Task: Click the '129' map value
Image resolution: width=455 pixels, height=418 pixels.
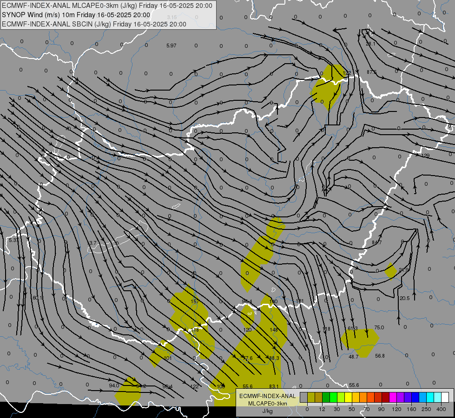Action: (425, 156)
